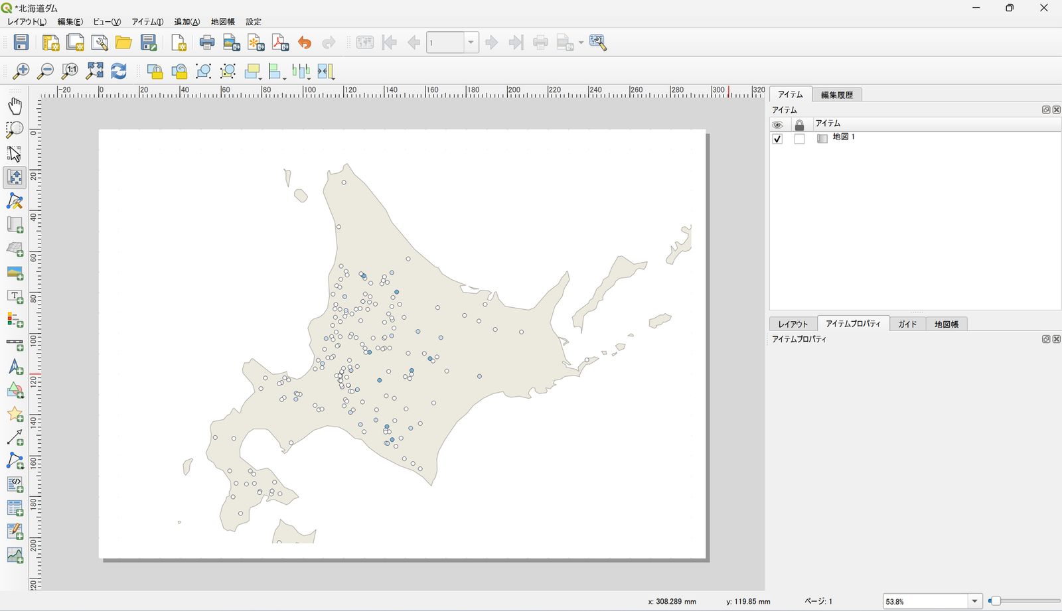Open the layout manager icon
The image size is (1062, 611).
[100, 42]
